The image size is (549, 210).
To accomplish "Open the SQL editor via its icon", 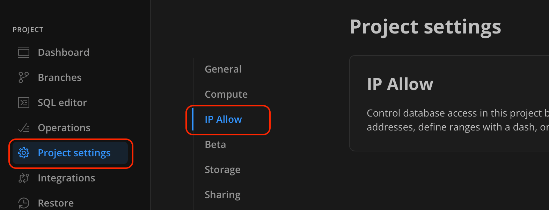I will tap(23, 102).
